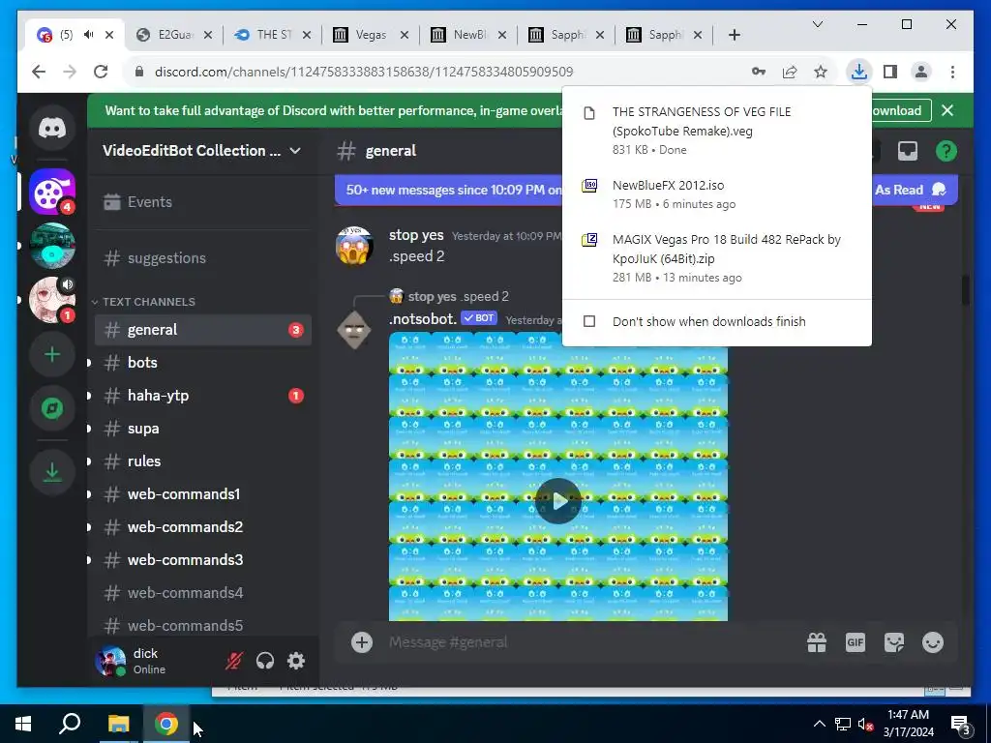Go back in browser history
991x743 pixels.
click(39, 72)
